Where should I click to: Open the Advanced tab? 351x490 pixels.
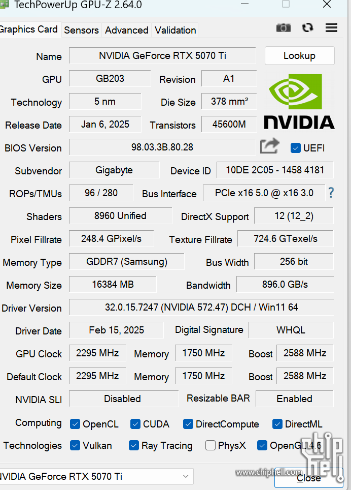tap(127, 30)
